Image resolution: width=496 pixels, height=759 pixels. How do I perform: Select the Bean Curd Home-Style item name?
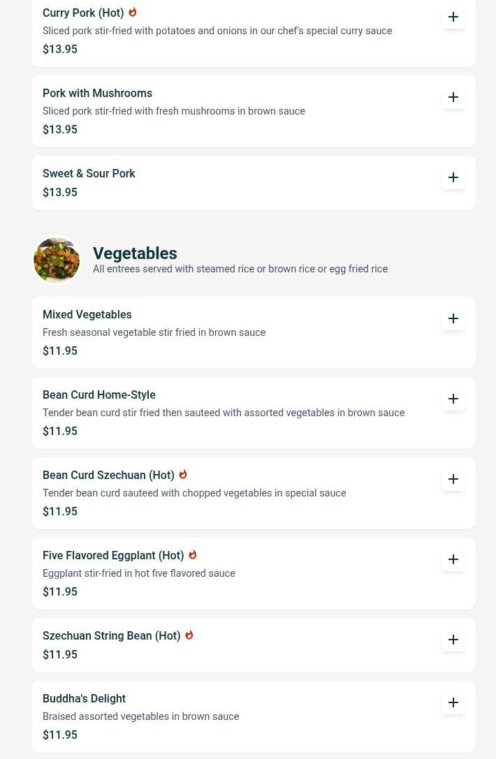click(x=99, y=395)
